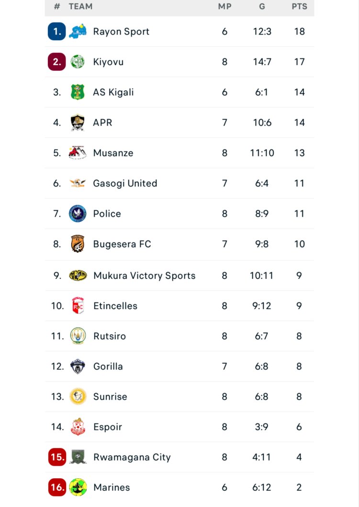Click the Rayon Sport club logo
Screen dimensions: 359x507
coord(78,32)
